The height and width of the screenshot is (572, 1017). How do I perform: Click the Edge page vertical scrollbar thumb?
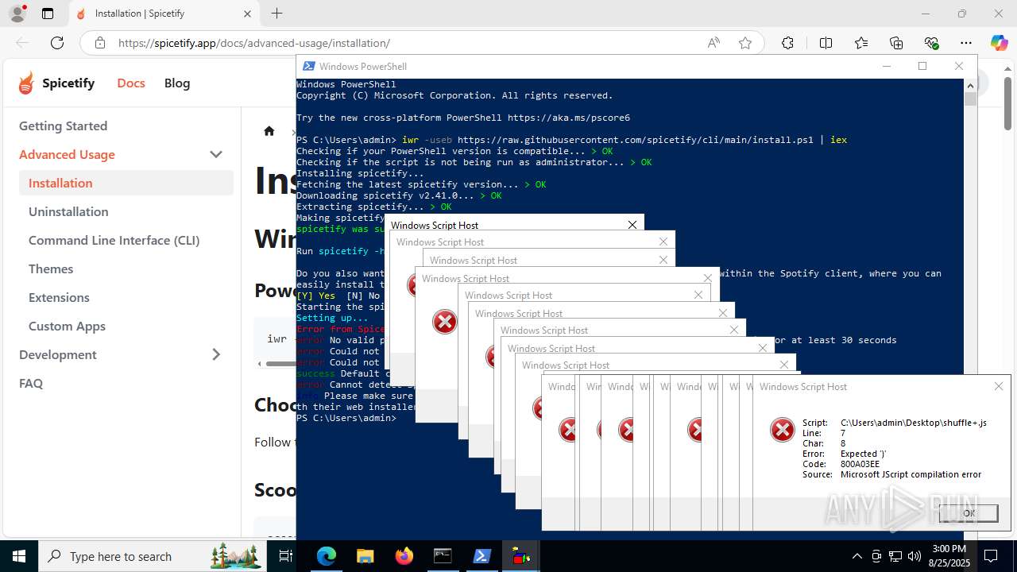click(x=1007, y=103)
